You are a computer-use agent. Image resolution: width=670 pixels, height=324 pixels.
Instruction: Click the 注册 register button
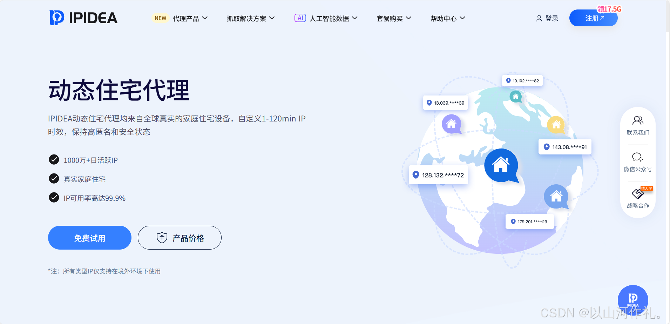click(593, 18)
